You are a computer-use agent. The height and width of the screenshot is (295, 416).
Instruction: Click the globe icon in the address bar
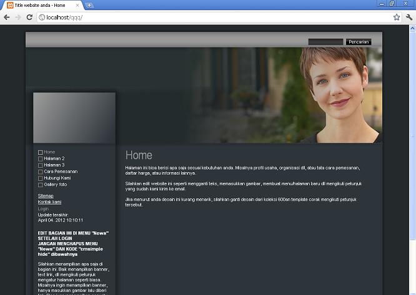[42, 17]
